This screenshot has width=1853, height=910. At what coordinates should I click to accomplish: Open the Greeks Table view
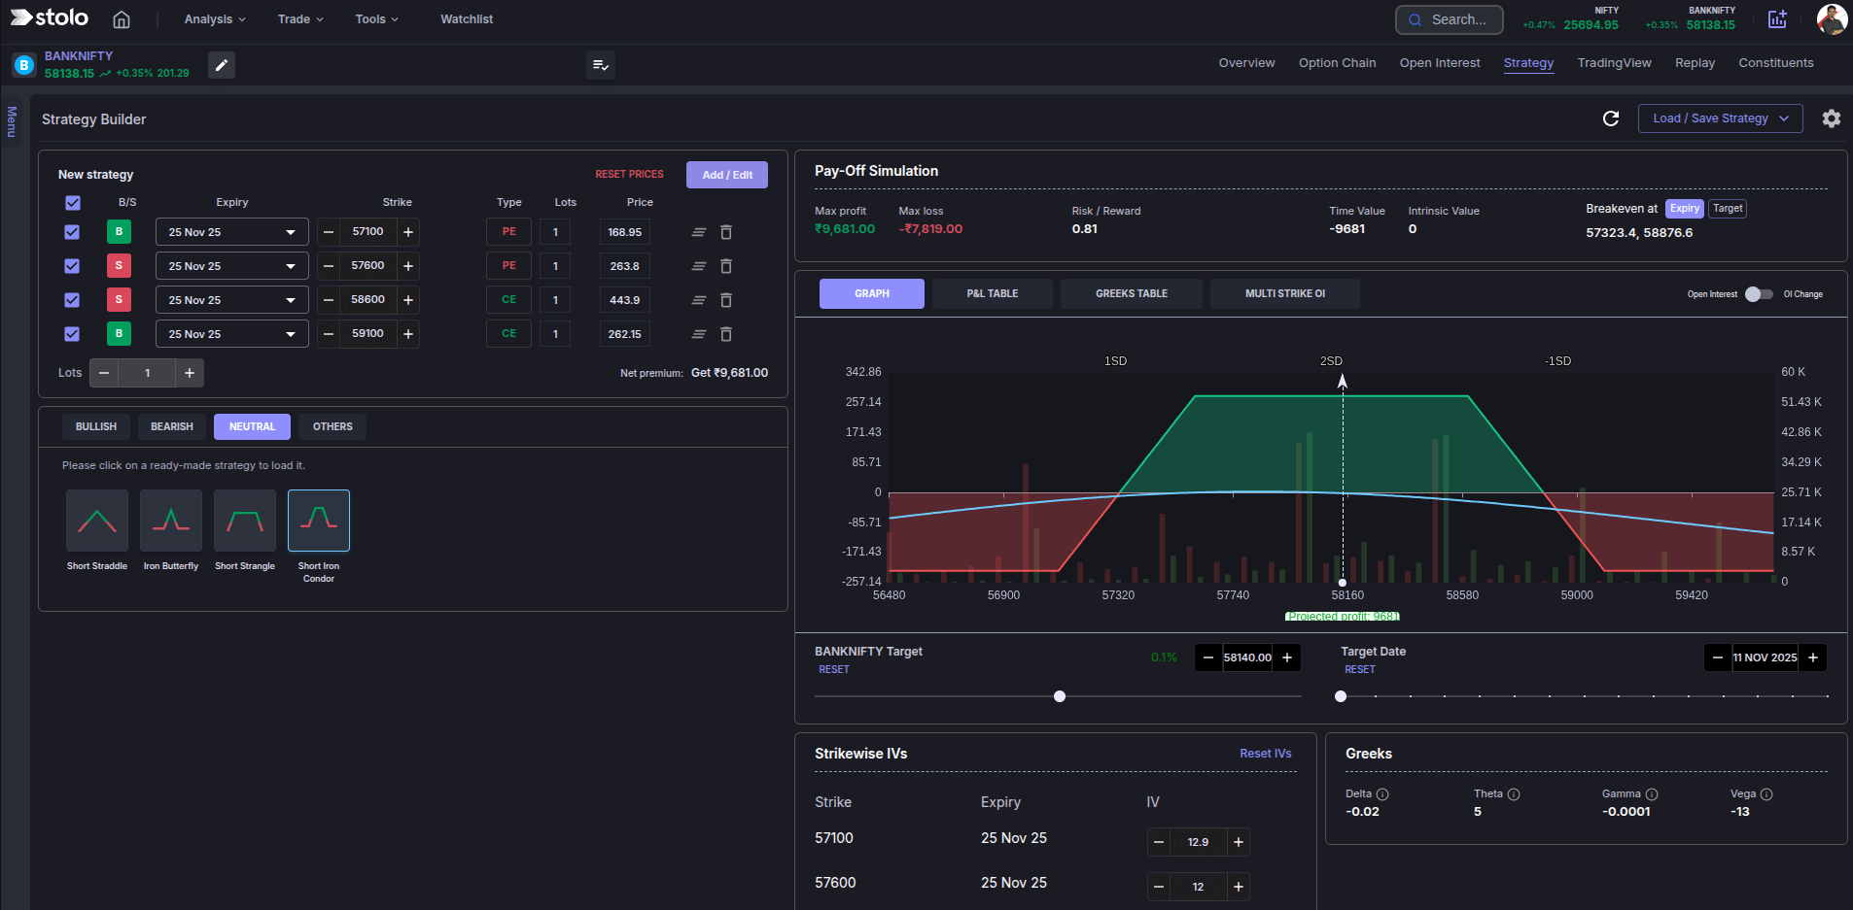coord(1131,293)
